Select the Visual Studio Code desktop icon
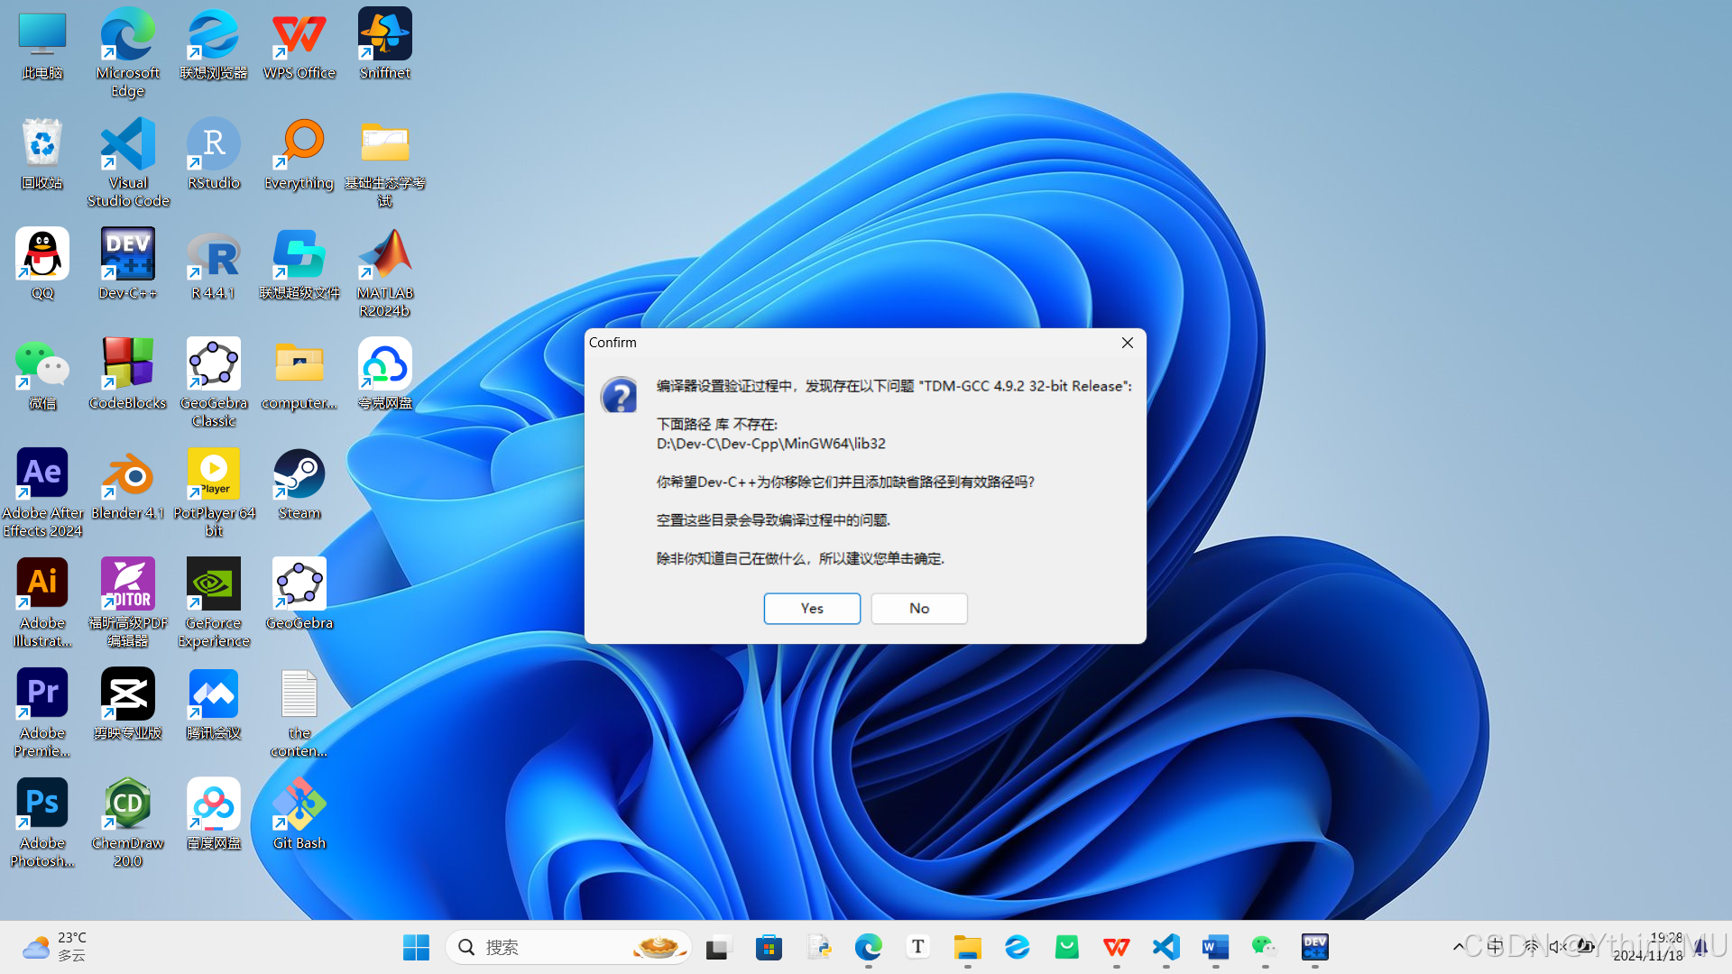Viewport: 1732px width, 974px height. click(x=128, y=146)
